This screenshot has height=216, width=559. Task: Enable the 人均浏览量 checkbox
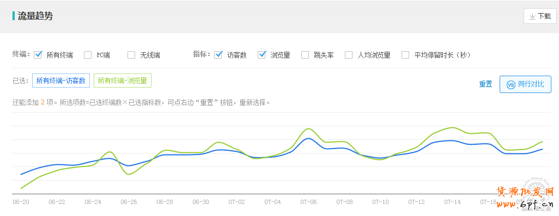pos(349,55)
